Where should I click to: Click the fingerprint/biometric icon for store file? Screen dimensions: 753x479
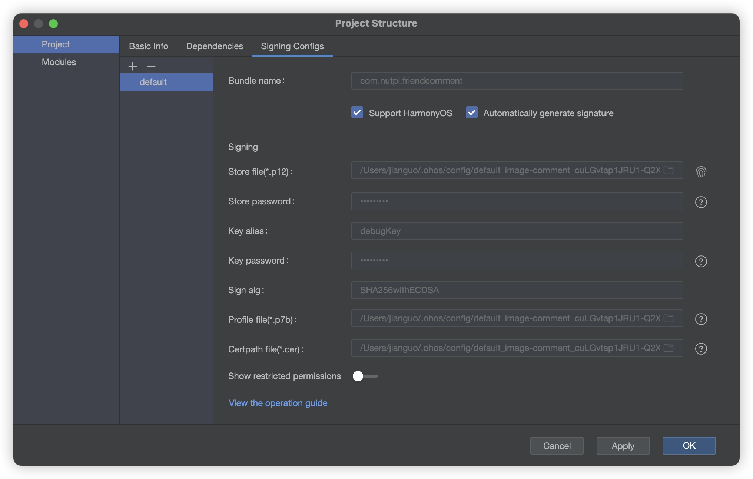click(x=701, y=171)
